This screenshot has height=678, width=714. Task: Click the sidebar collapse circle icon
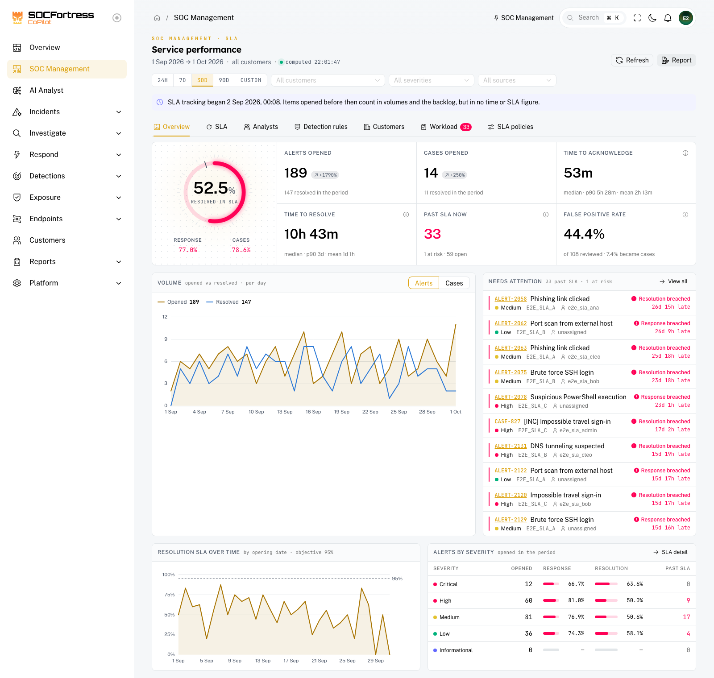pos(117,18)
